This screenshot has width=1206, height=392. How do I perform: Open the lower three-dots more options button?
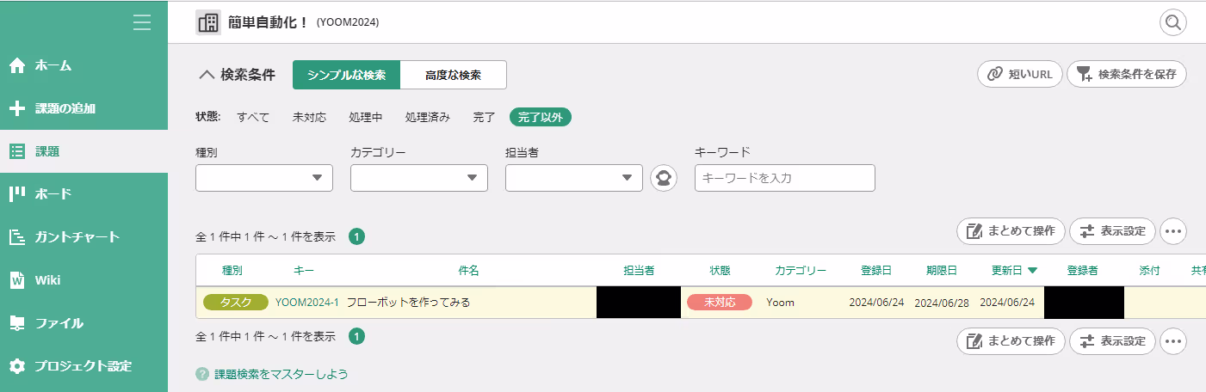coord(1173,341)
